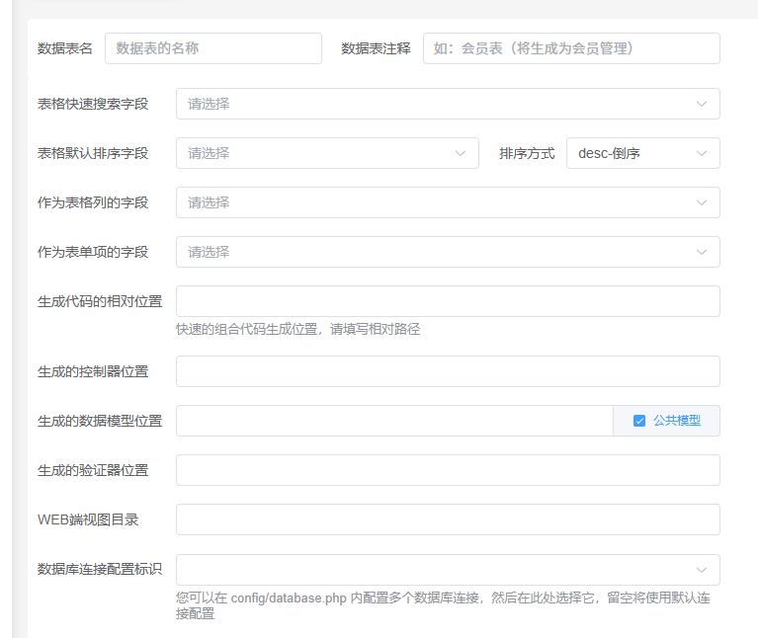Open the 作为表单项的字段 dropdown
758x638 pixels.
click(448, 252)
